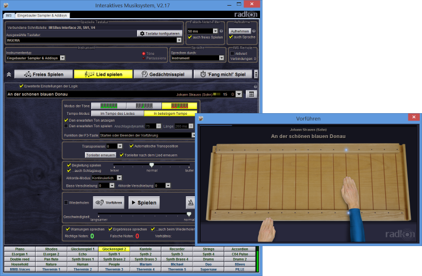The height and width of the screenshot is (276, 422).
Task: Click Tonleiter erneuern button
Action: [x=101, y=155]
